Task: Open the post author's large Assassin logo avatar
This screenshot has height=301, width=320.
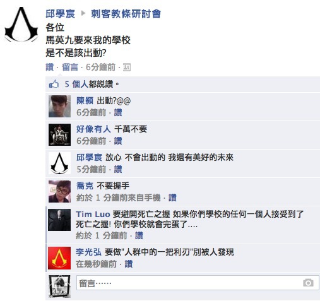Action: point(21,25)
